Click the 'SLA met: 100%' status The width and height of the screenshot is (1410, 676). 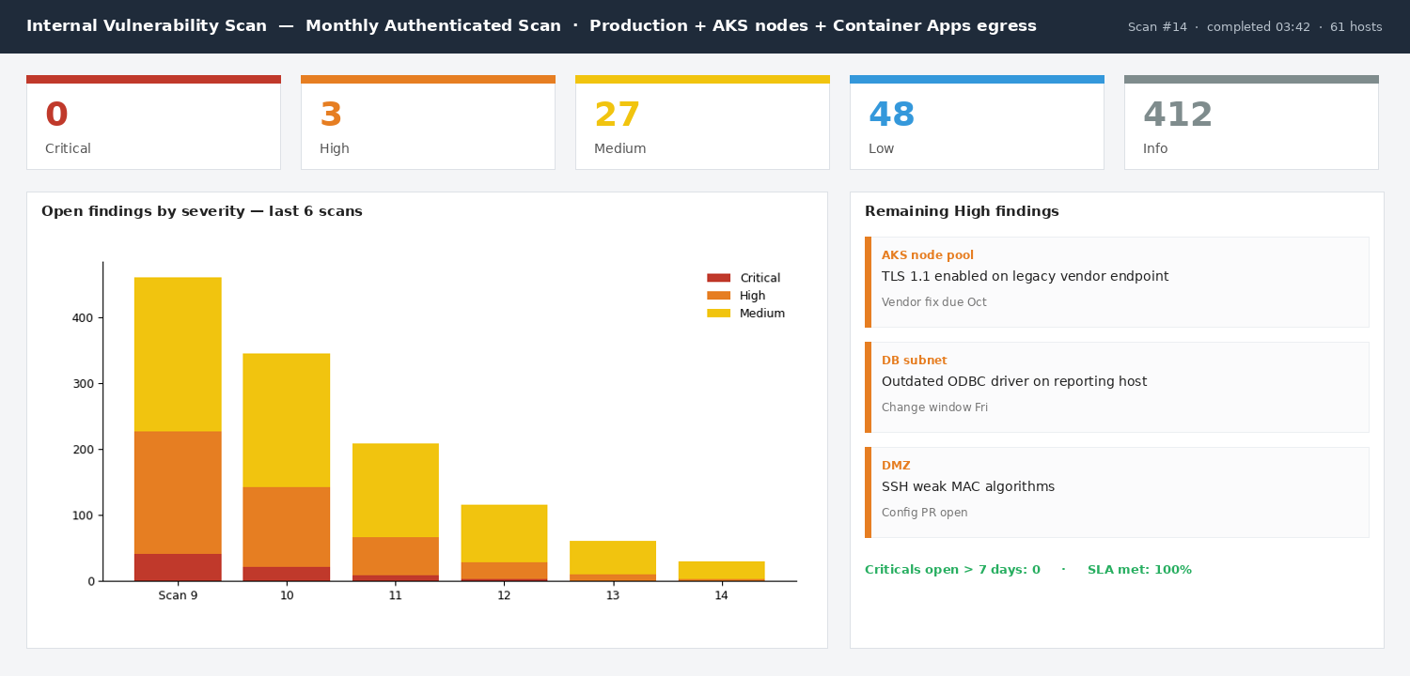[1139, 570]
